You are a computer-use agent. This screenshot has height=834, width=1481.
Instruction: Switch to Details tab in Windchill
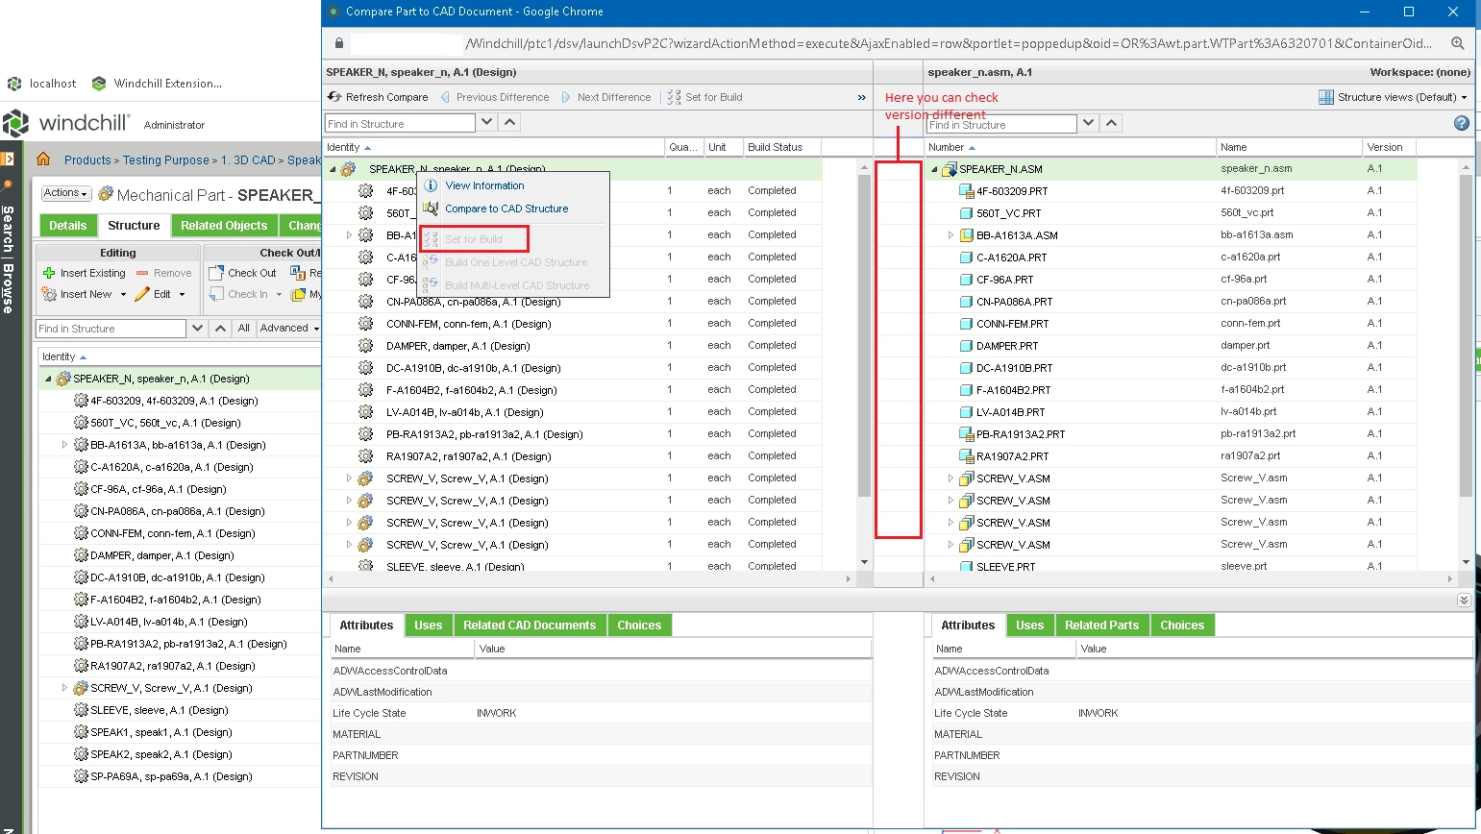[x=68, y=226]
